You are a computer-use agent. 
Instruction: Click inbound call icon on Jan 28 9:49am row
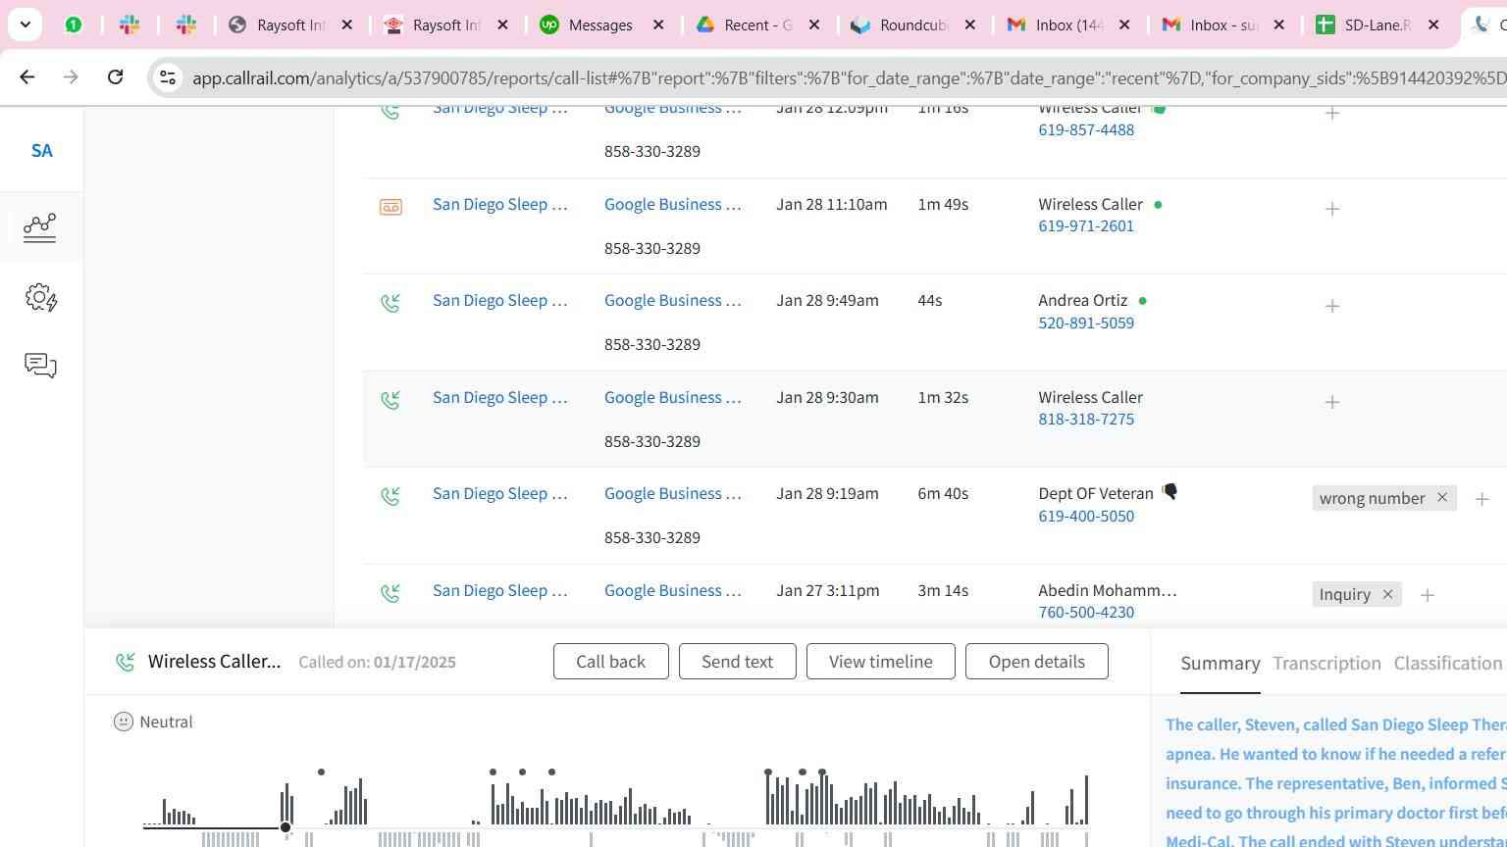[x=390, y=304]
